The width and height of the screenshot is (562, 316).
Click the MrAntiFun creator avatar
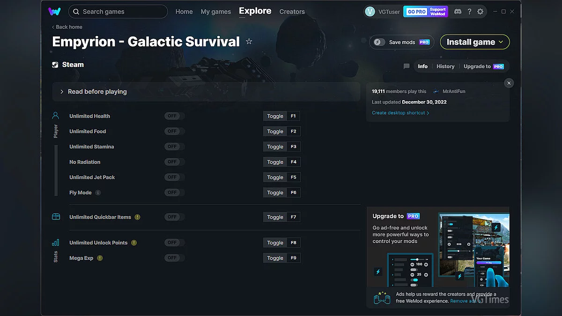[x=436, y=91]
